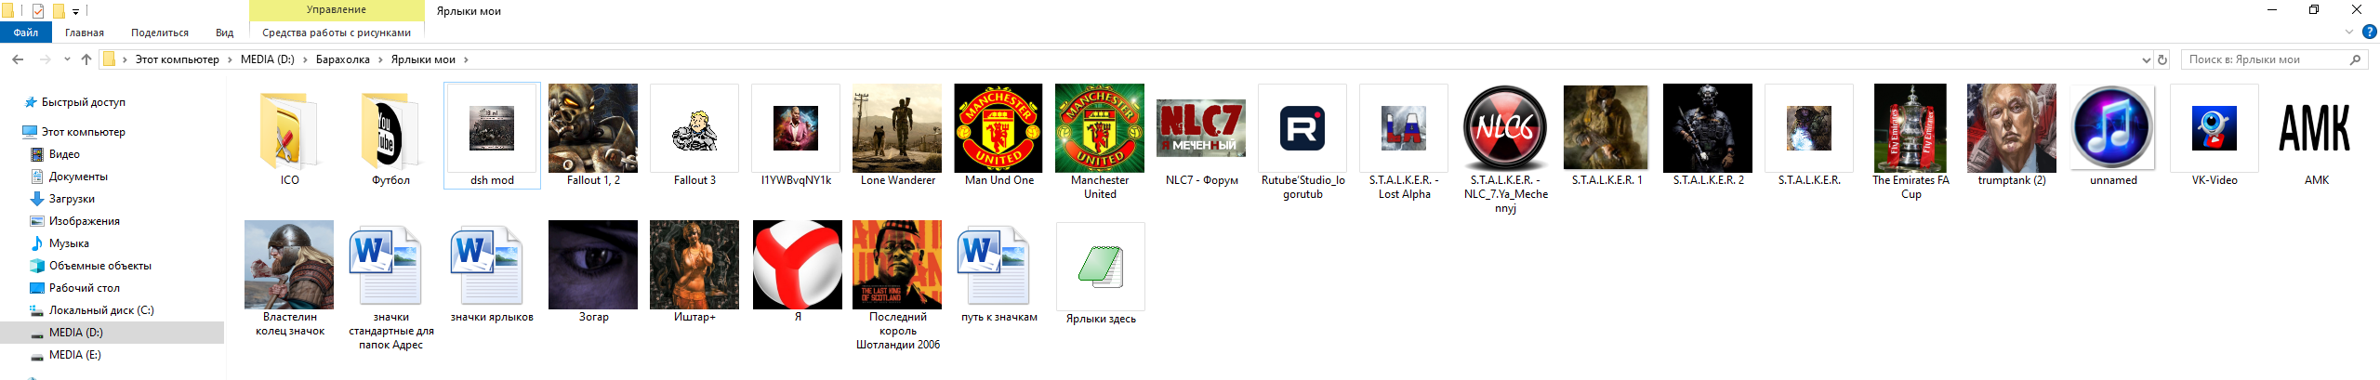
Task: Select the S.T.A.L.K.E.R. - Lost Alpha icon
Action: pyautogui.click(x=1404, y=128)
